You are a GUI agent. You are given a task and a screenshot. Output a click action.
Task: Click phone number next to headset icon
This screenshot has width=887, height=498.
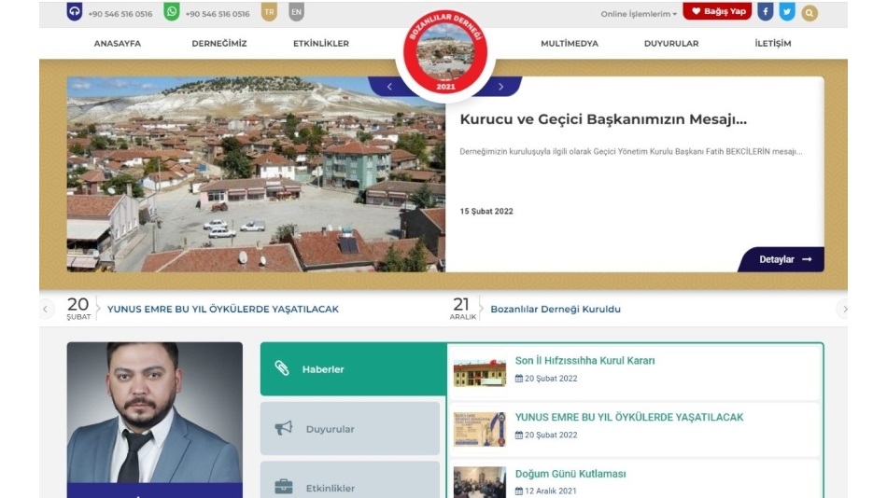click(120, 14)
